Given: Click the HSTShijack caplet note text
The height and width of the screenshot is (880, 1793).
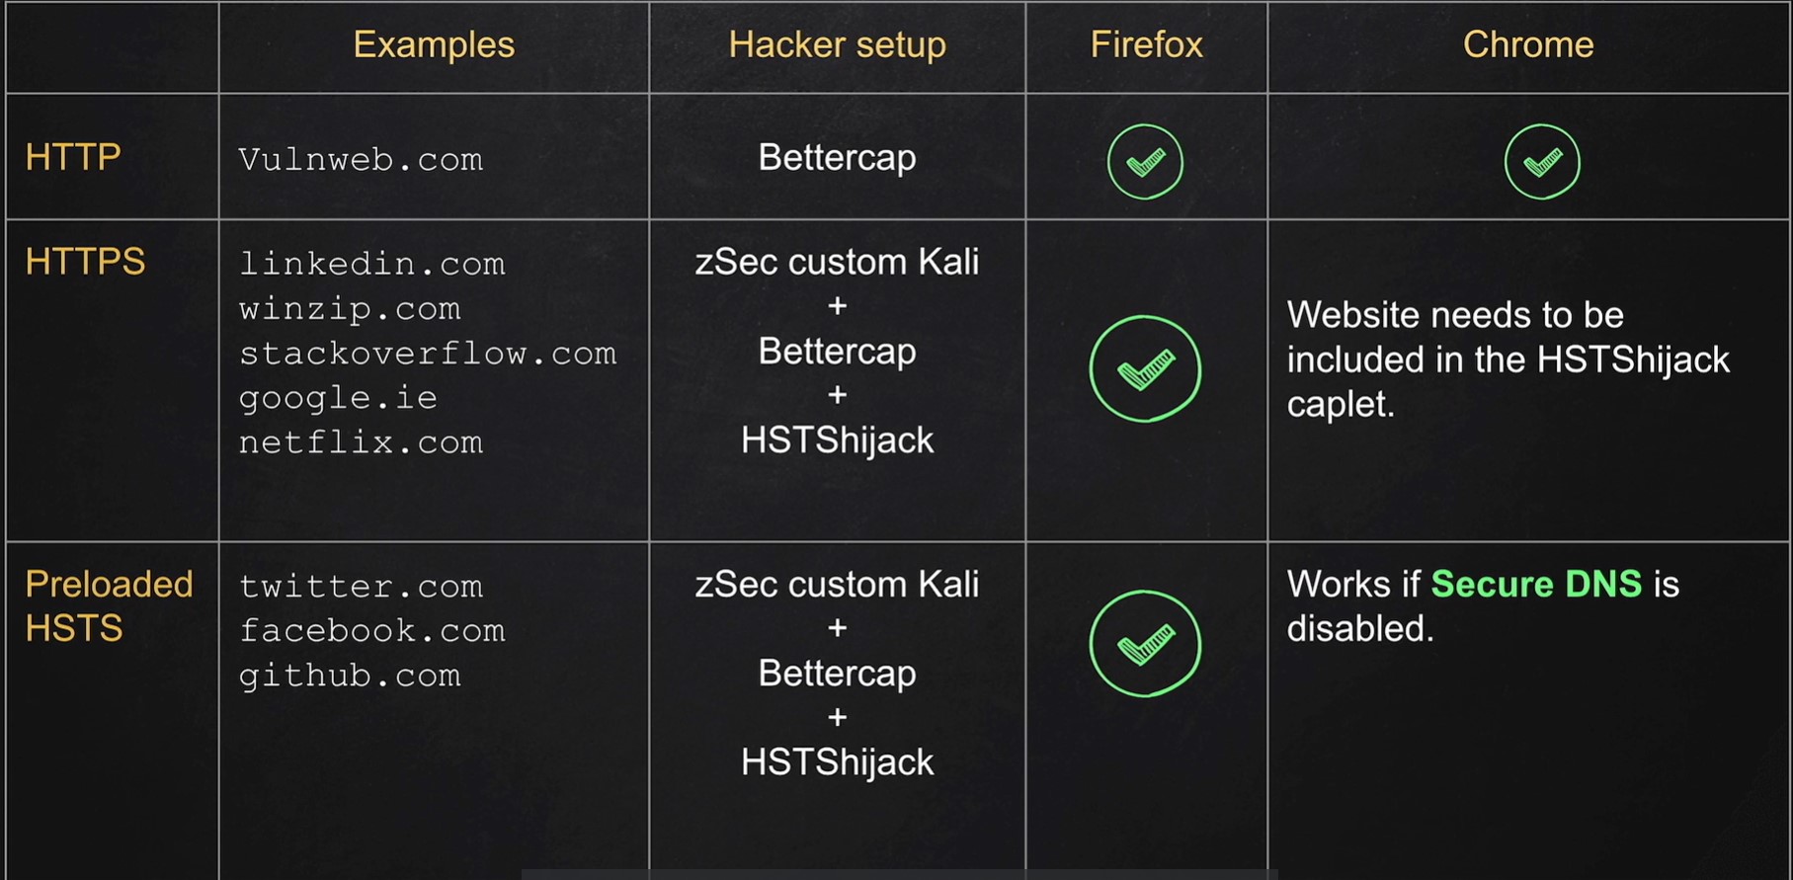Looking at the screenshot, I should tap(1508, 360).
